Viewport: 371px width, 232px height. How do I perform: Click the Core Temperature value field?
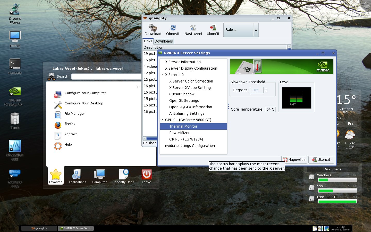(x=270, y=109)
